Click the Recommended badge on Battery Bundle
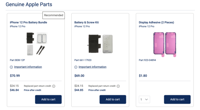Image resolution: width=200 pixels, height=110 pixels. [54, 15]
